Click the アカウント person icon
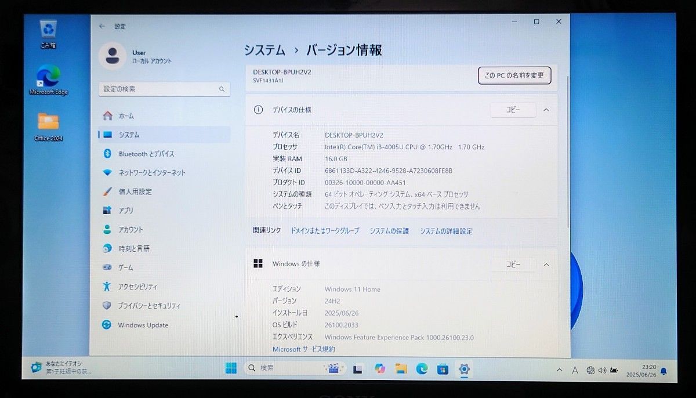Viewport: 696px width, 398px height. click(107, 229)
